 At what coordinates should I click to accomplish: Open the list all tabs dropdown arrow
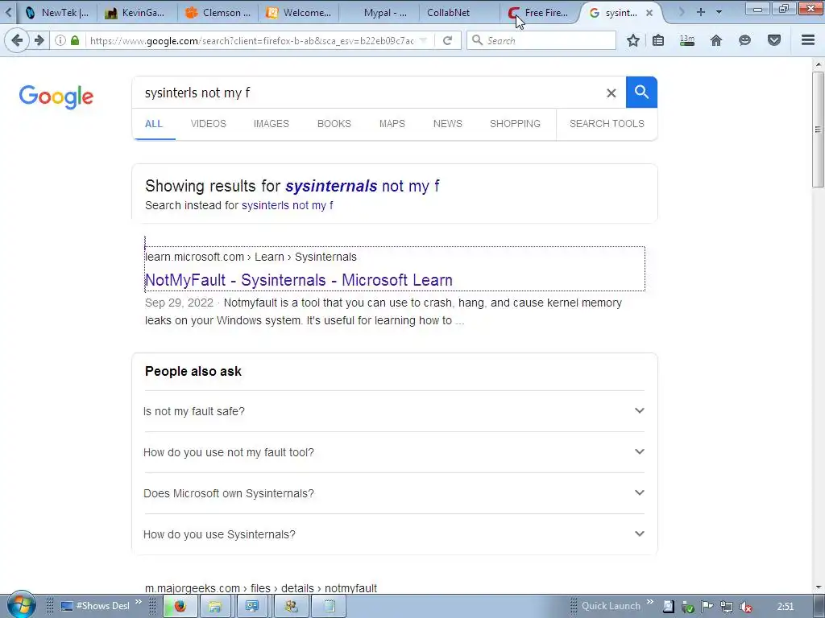(x=719, y=12)
